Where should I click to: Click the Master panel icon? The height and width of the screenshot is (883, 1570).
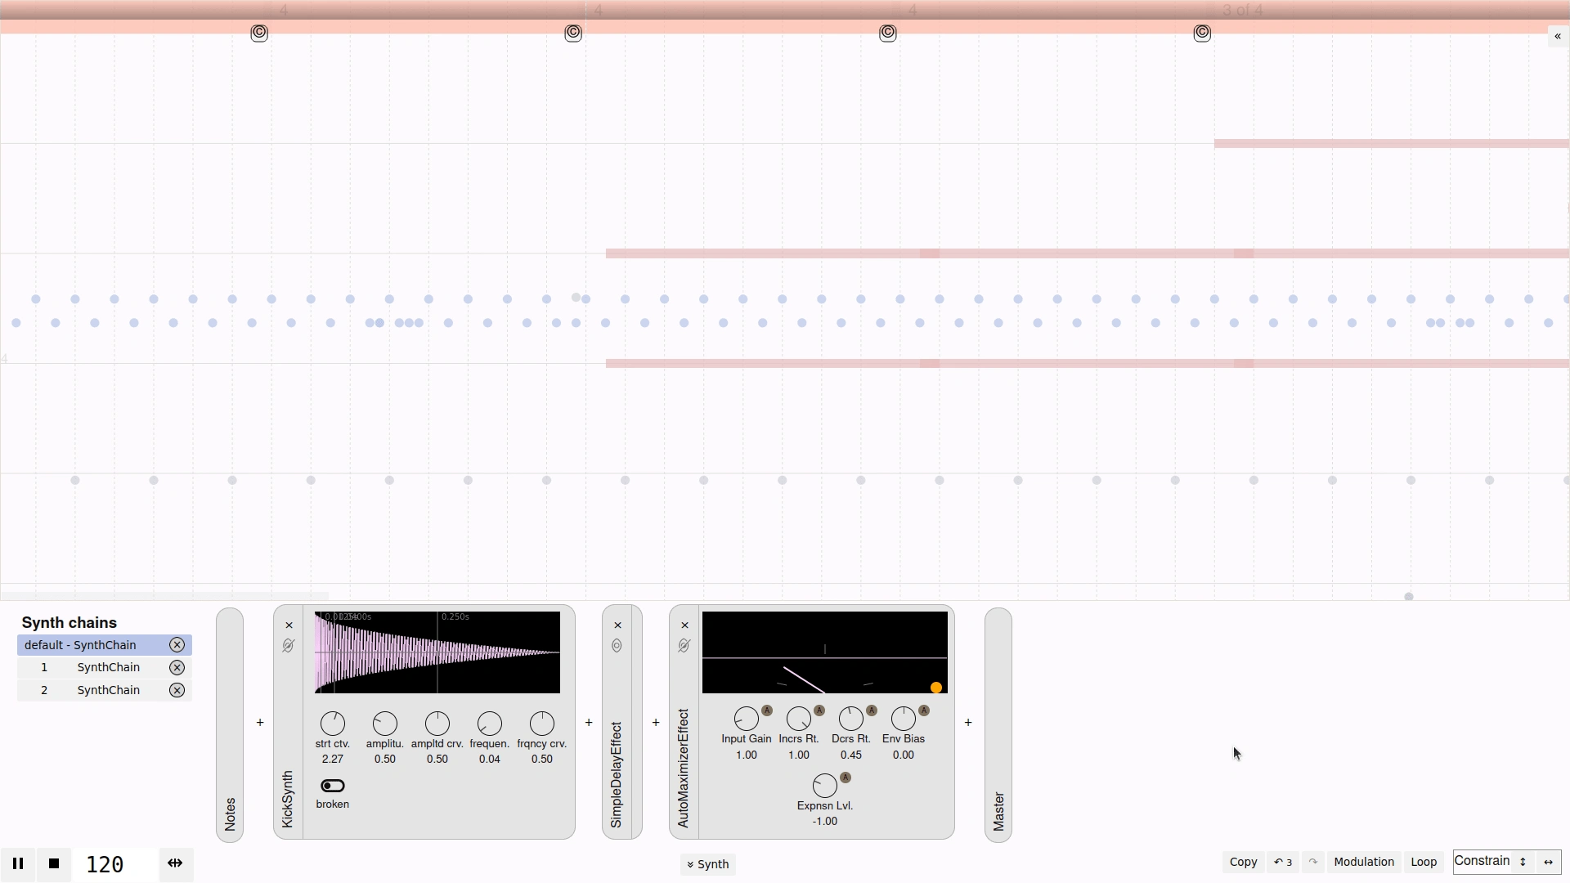(x=998, y=723)
